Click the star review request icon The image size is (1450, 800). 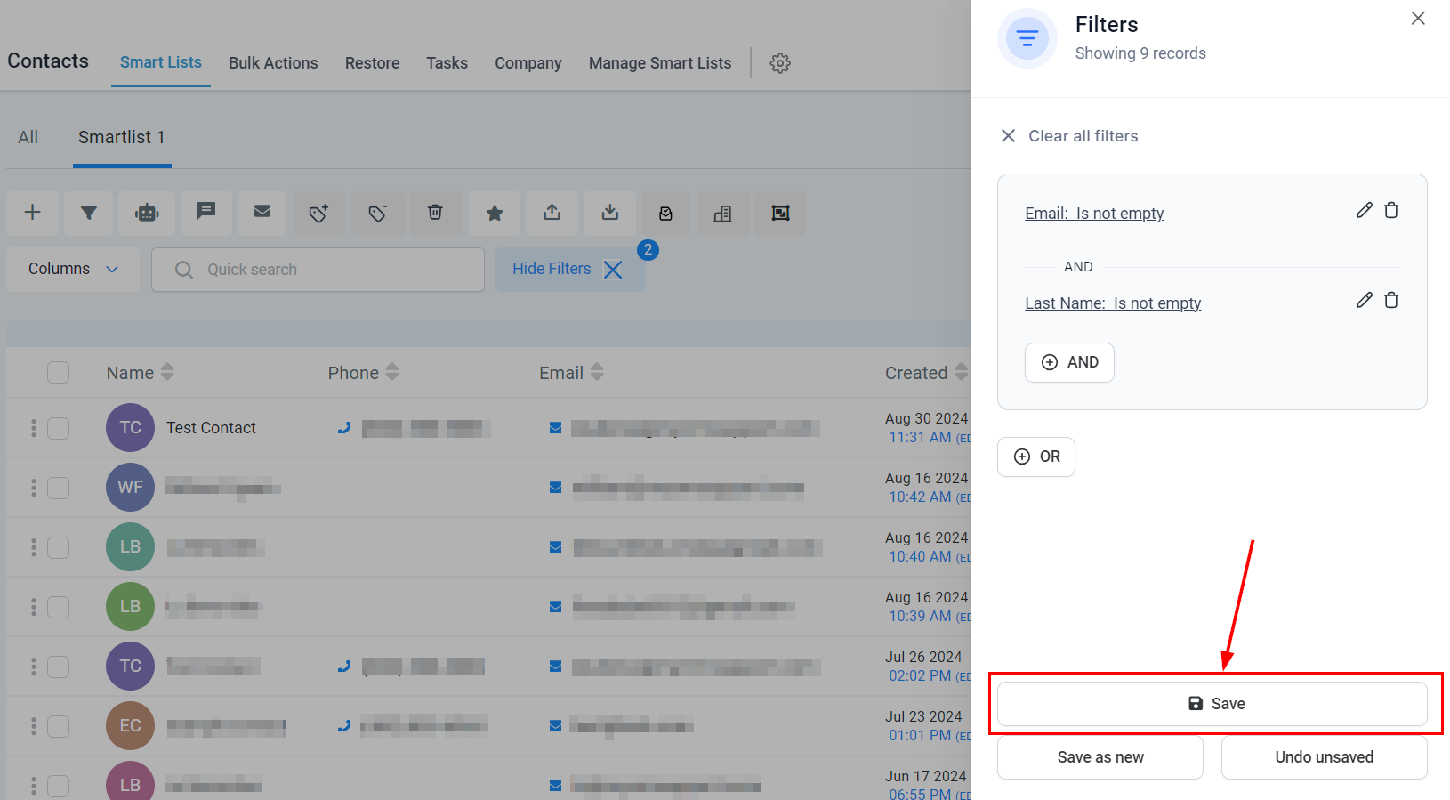495,213
